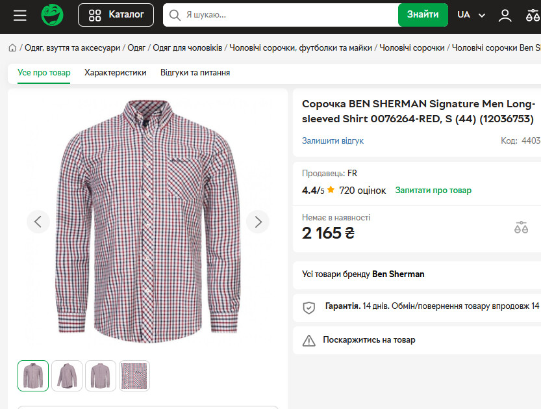
Task: Show the next product image arrow
Action: [x=258, y=222]
